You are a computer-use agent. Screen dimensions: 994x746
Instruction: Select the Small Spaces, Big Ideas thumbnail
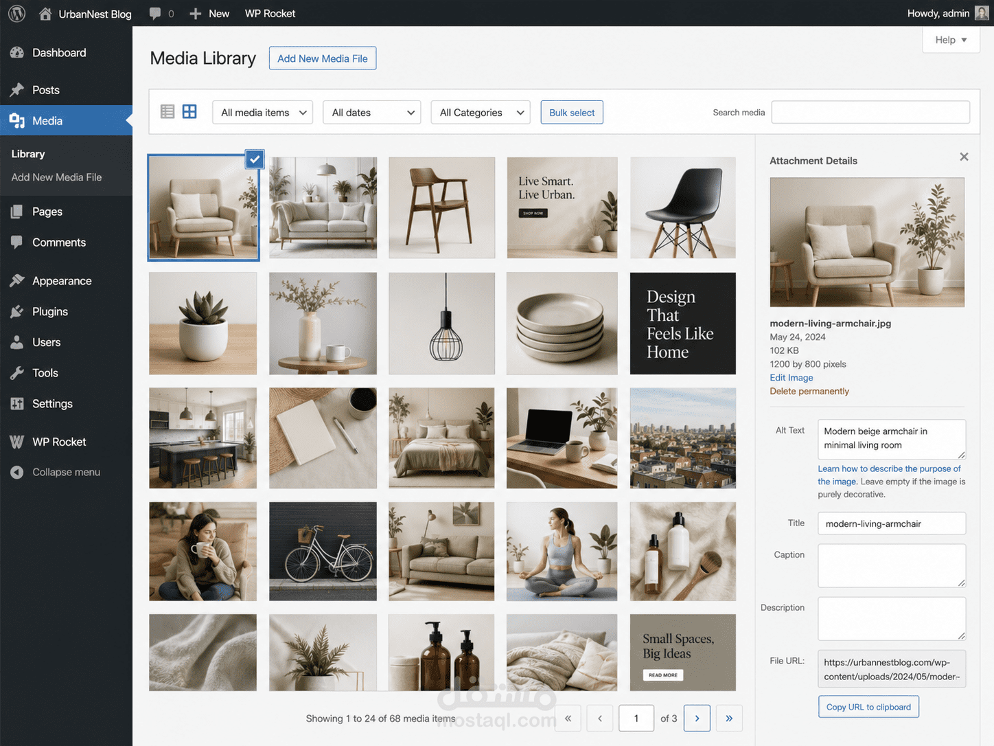(683, 653)
